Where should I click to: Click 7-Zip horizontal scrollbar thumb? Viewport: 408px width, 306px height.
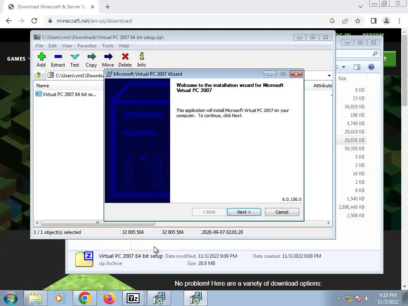tap(98, 223)
